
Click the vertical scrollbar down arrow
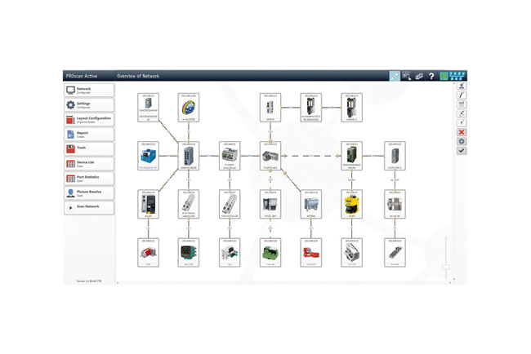(453, 279)
